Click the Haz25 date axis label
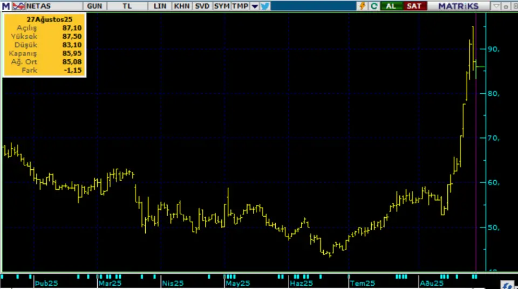Image resolution: width=518 pixels, height=289 pixels. point(301,284)
